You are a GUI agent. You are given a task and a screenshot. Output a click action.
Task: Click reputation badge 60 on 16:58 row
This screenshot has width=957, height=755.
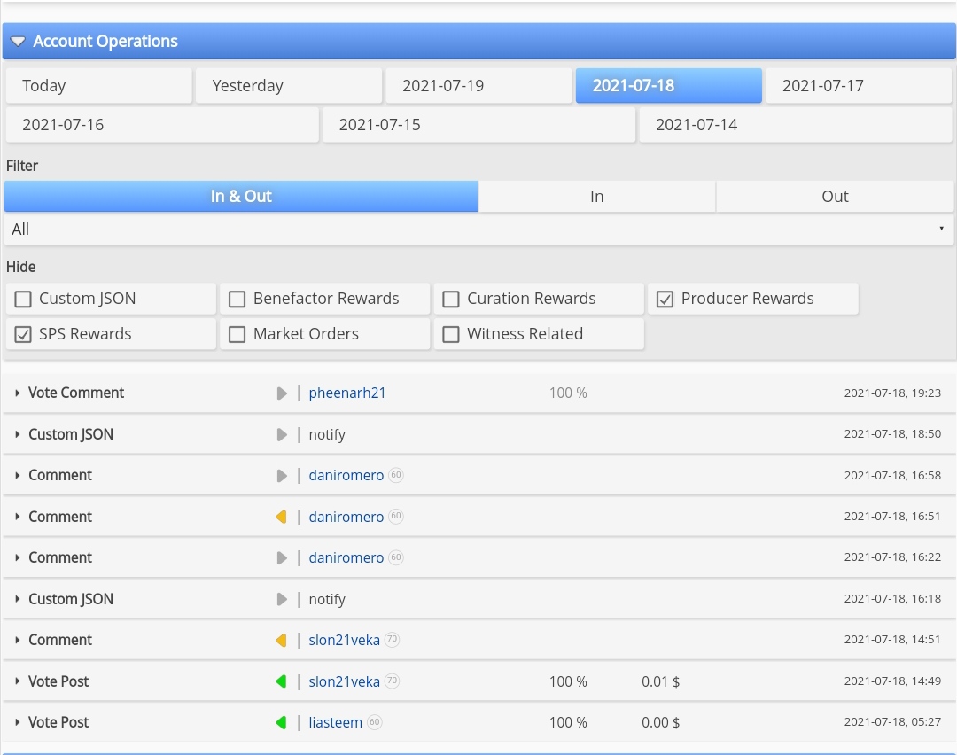pos(396,475)
